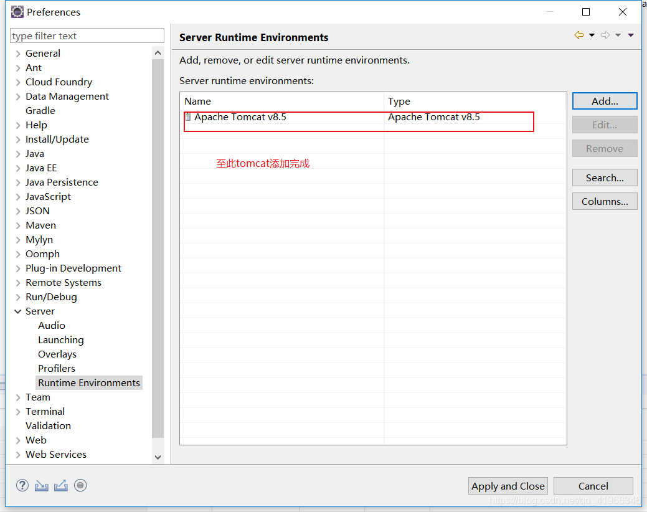
Task: Select the Help preference category
Action: (x=36, y=125)
